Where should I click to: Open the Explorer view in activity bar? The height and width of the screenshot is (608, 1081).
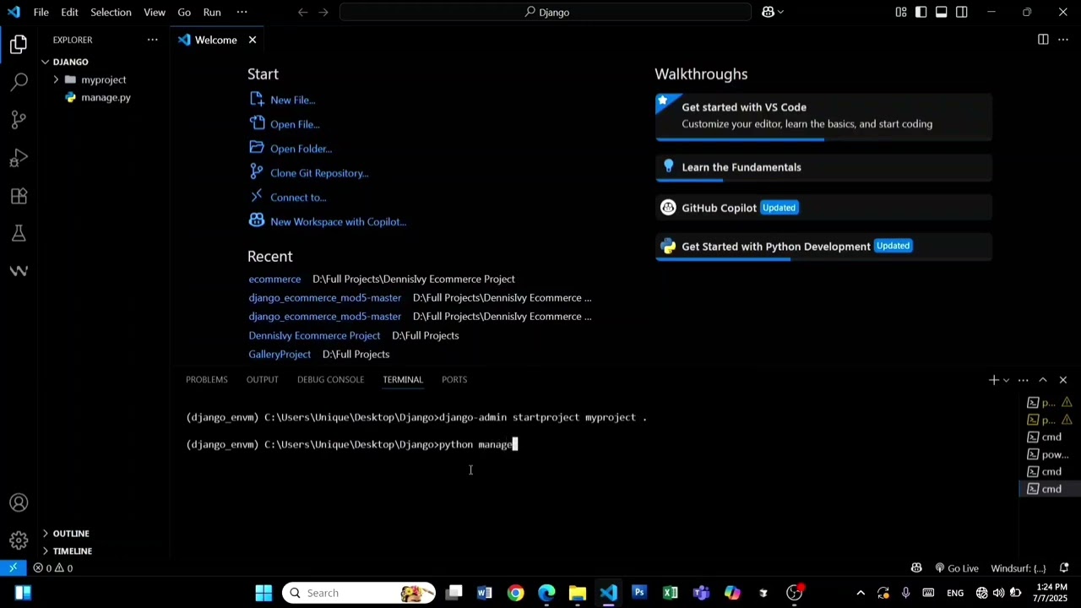pos(19,45)
